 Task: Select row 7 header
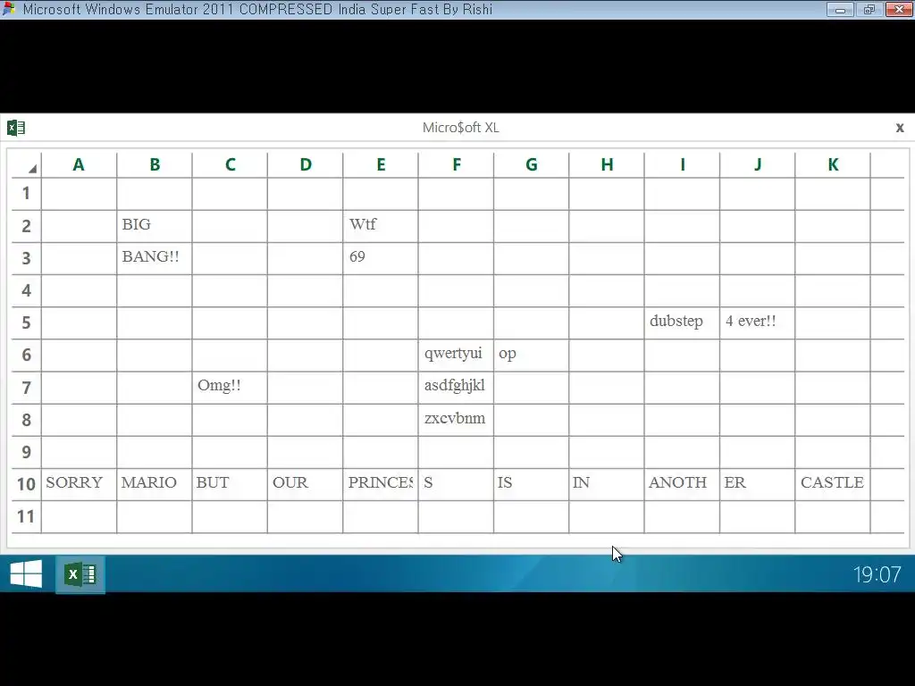[x=26, y=388]
